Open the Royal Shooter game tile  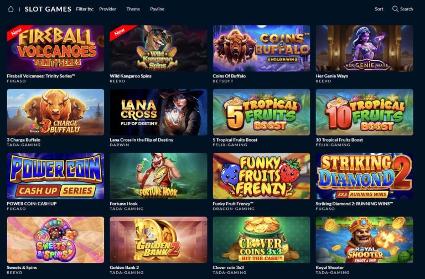point(364,240)
